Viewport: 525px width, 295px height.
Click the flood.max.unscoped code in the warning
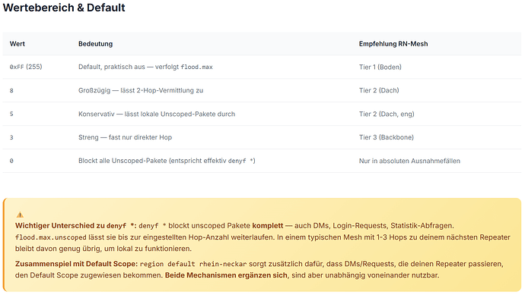point(51,237)
